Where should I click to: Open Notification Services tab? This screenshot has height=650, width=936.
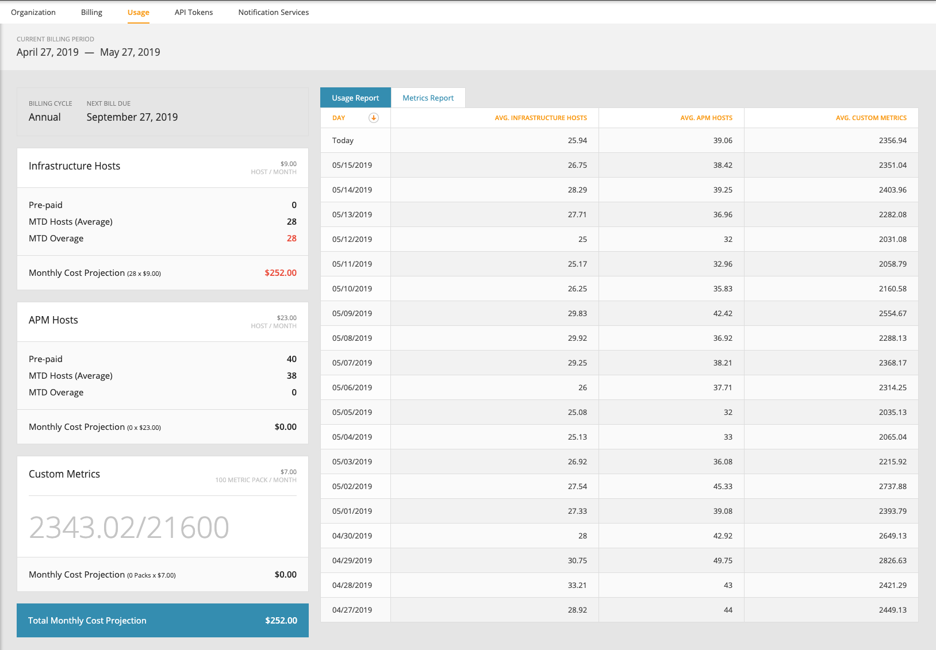pos(274,12)
